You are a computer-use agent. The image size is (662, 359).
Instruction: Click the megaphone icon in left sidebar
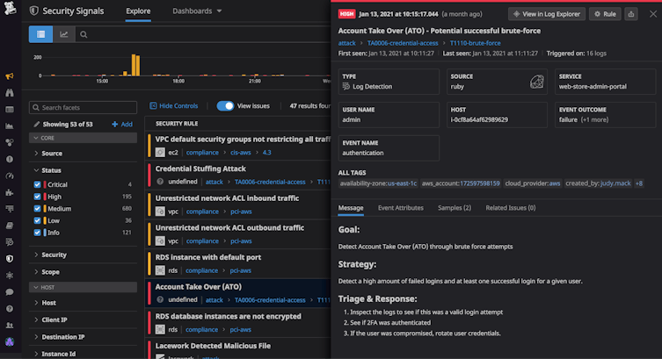click(9, 77)
